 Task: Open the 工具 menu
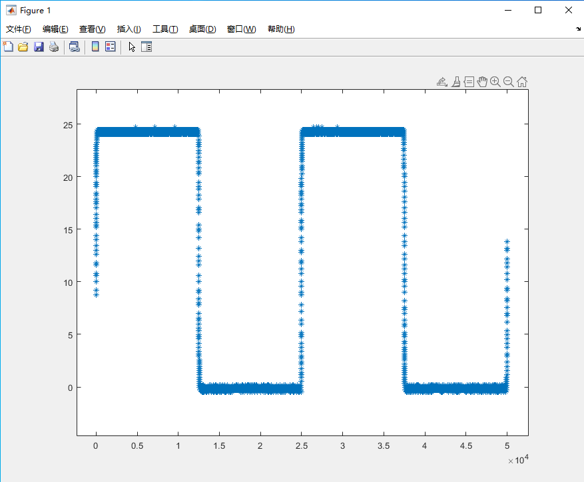coord(166,29)
